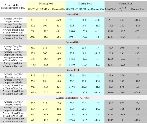Screen dimensions: 147x124
Task: Select the "–17.4" change cell
Action: [x=137, y=26]
